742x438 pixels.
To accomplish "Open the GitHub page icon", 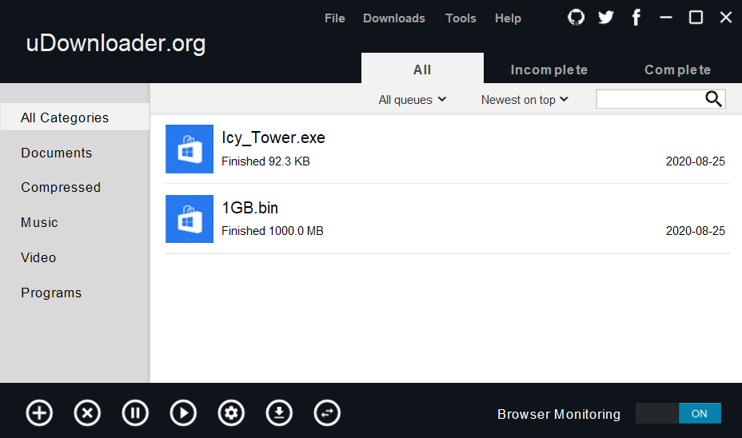I will click(576, 18).
